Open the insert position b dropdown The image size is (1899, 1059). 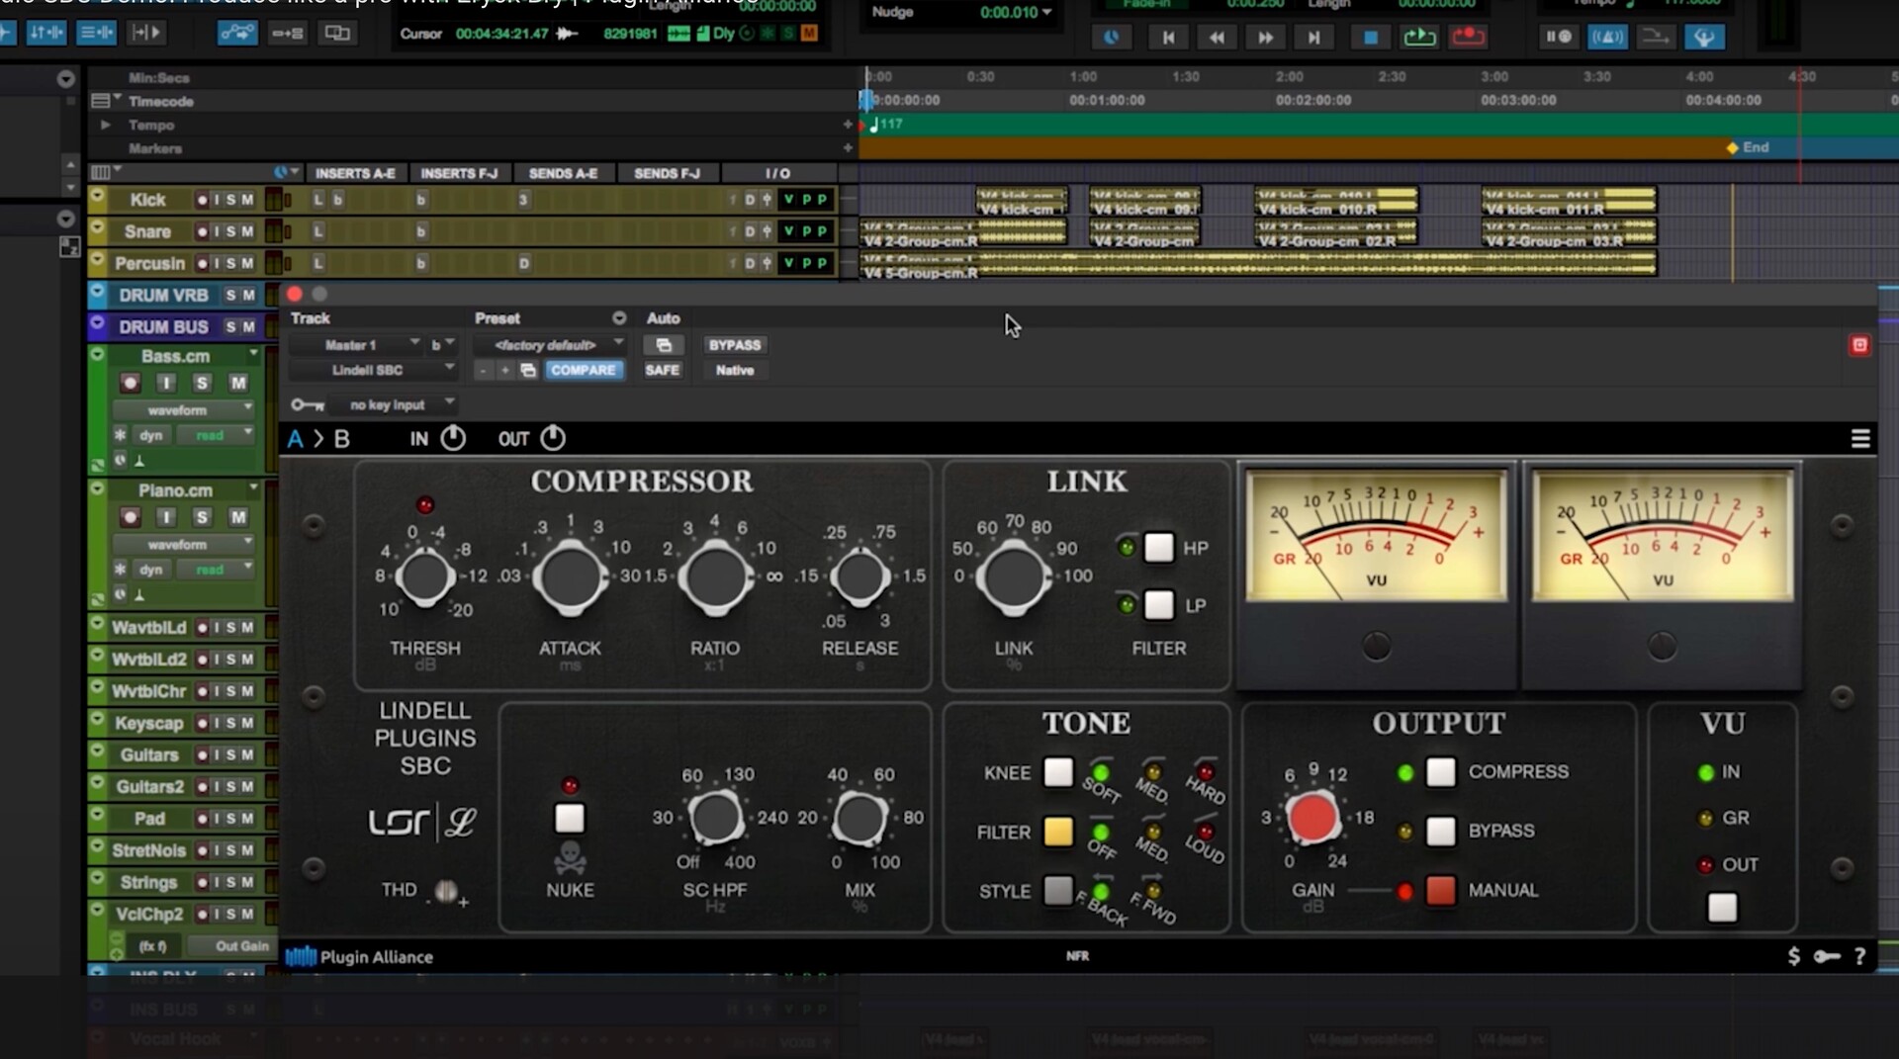click(441, 345)
